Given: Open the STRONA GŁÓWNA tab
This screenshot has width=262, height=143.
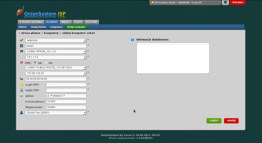Looking at the screenshot, I should 31,22.
